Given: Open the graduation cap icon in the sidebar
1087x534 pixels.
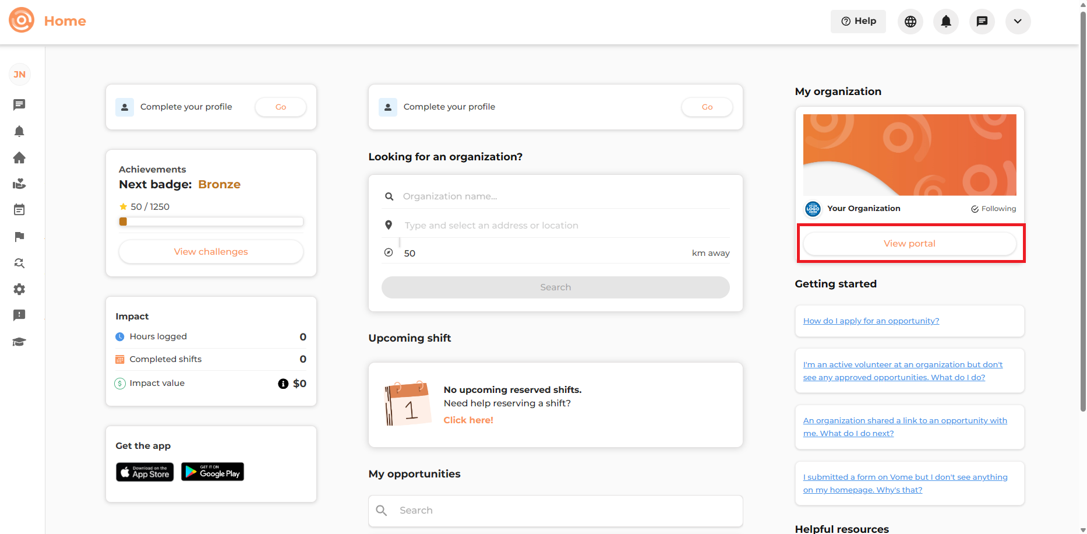Looking at the screenshot, I should 19,342.
